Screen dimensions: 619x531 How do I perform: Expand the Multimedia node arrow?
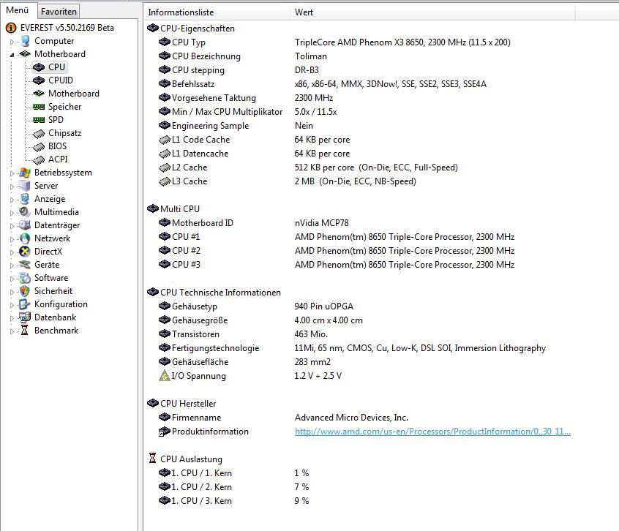tap(12, 213)
